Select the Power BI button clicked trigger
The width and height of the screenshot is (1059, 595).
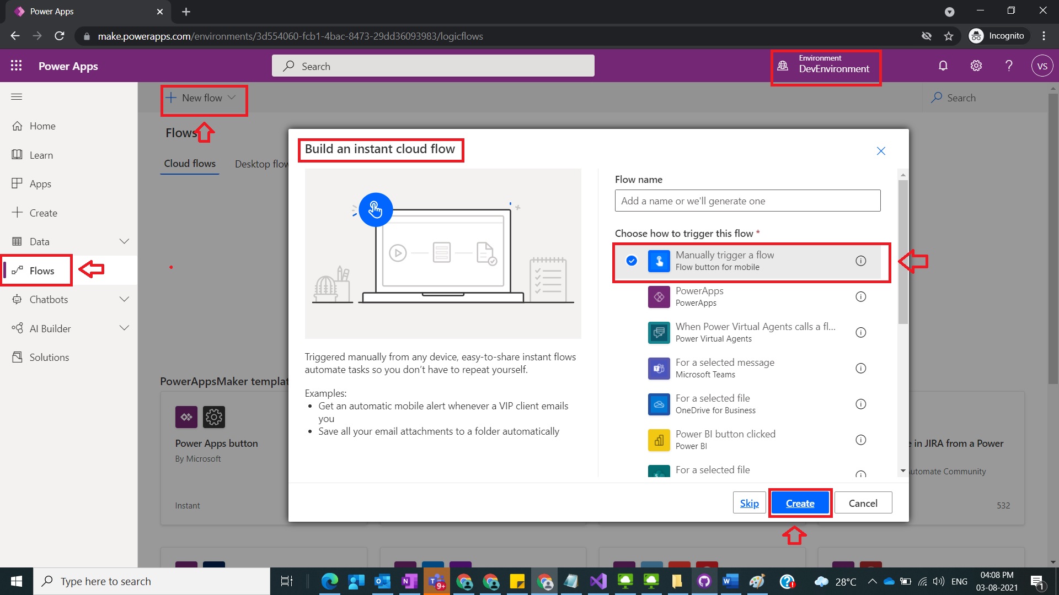click(725, 439)
